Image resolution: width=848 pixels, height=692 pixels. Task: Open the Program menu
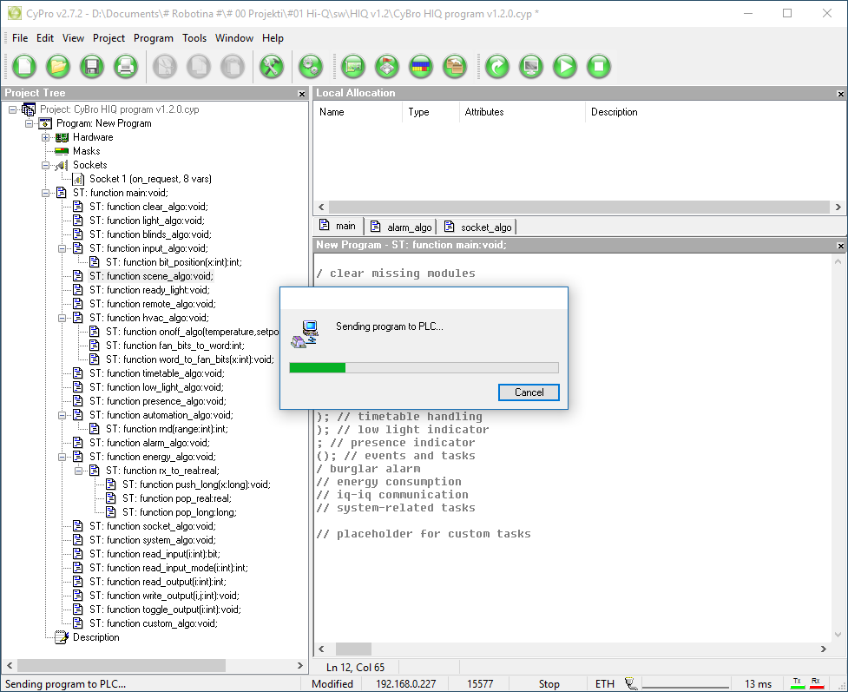pyautogui.click(x=154, y=38)
